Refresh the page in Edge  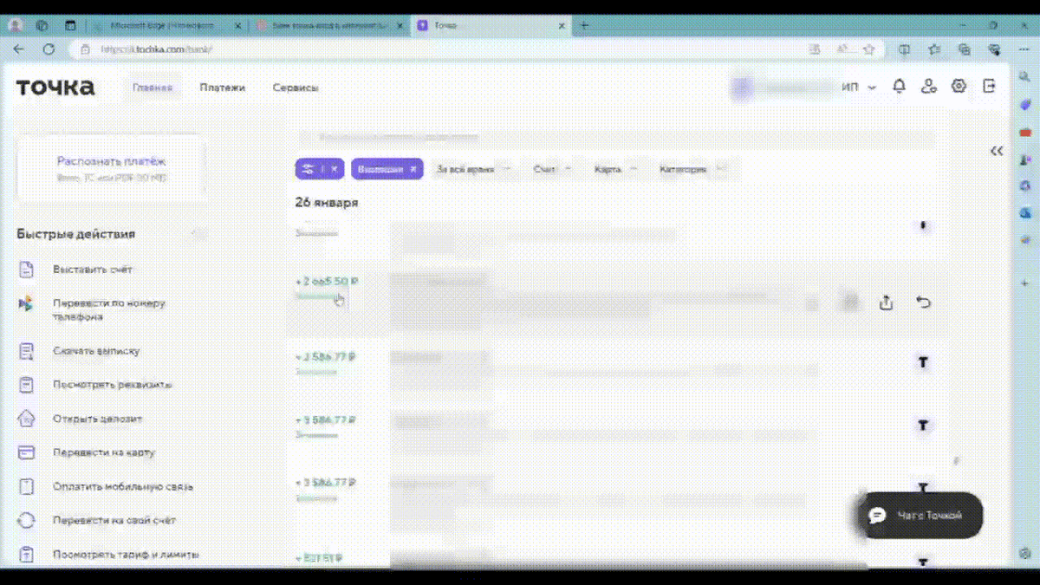tap(49, 49)
